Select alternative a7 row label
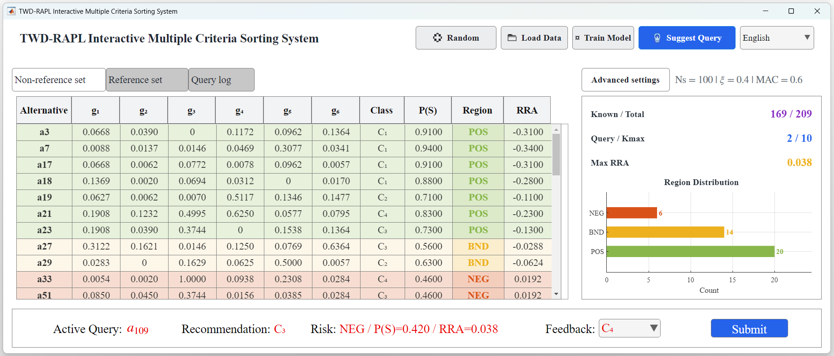Screen dimensions: 834x356 [45, 148]
